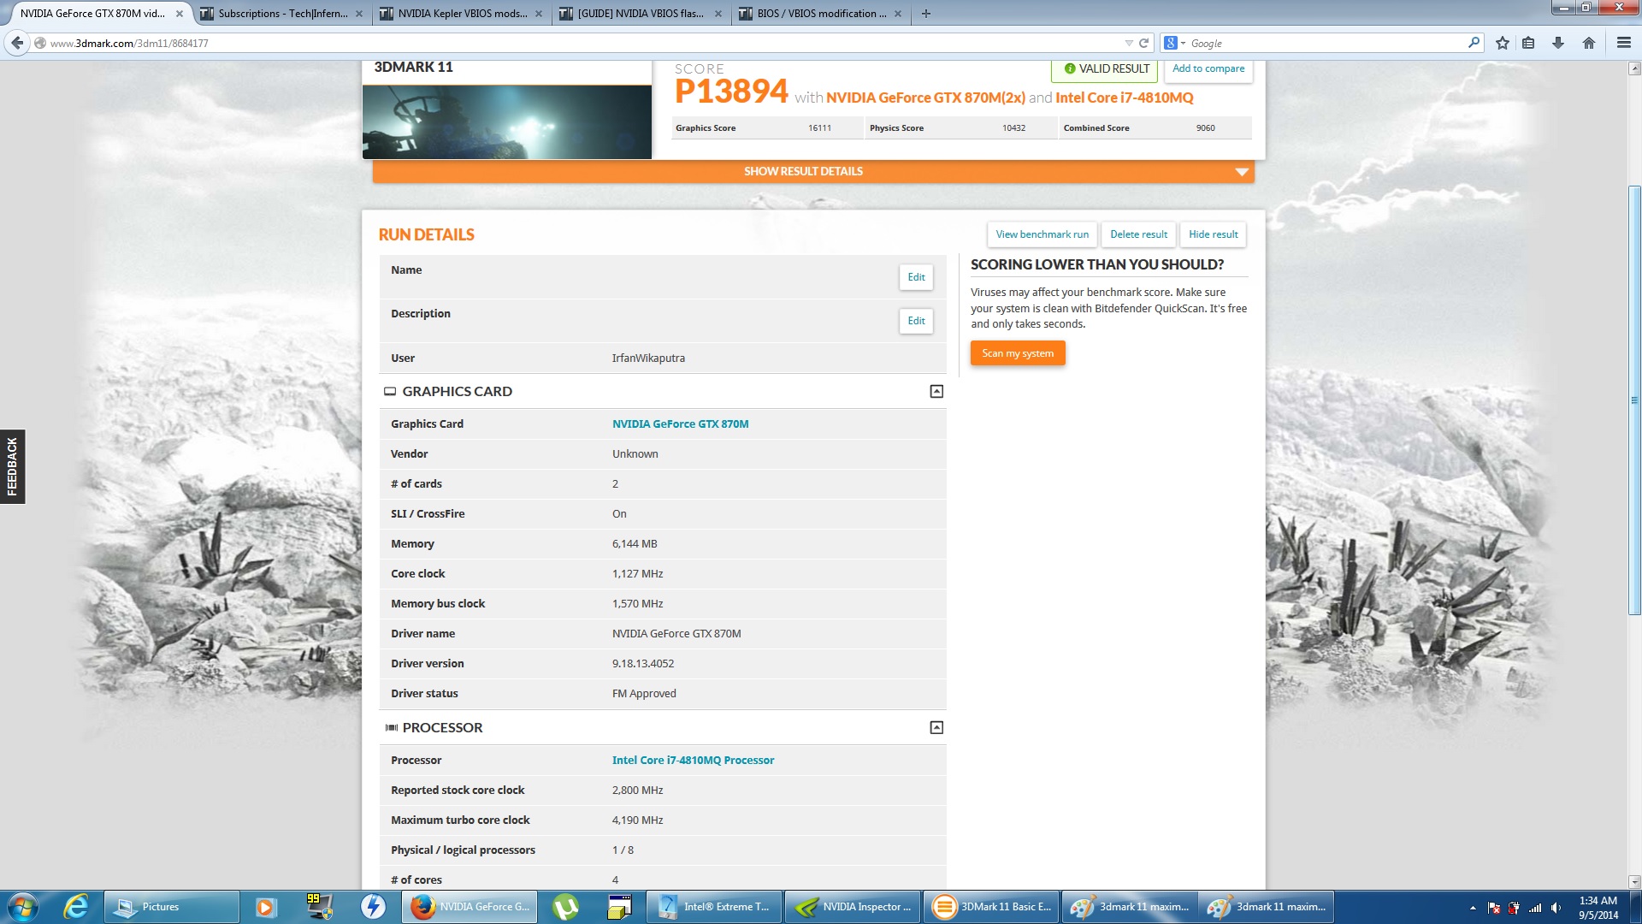The image size is (1642, 924).
Task: Open the sticky note window taskbar icon
Action: (x=619, y=907)
